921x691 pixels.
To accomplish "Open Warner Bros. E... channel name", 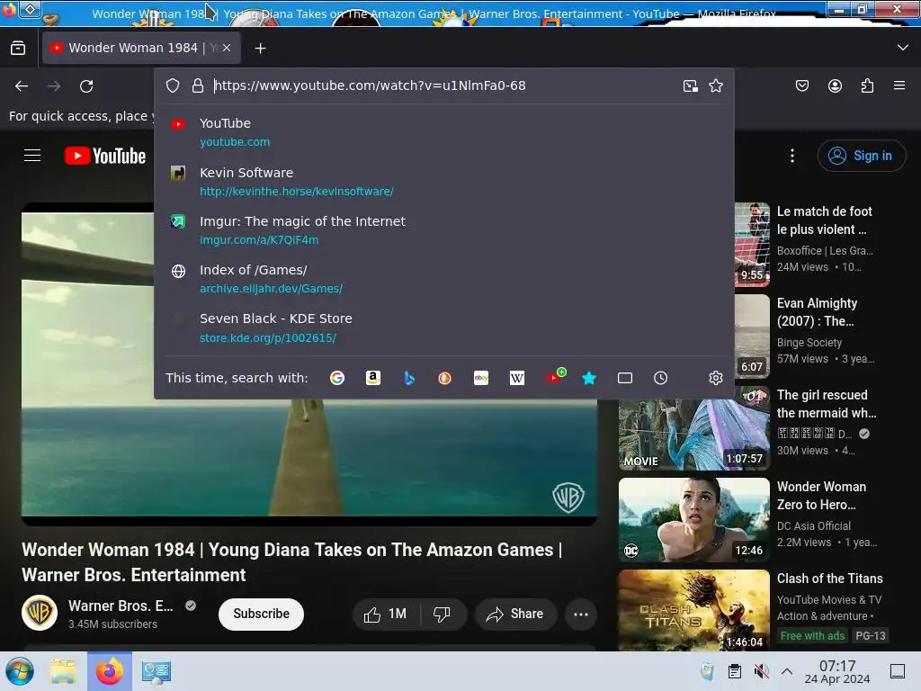I will coord(121,606).
